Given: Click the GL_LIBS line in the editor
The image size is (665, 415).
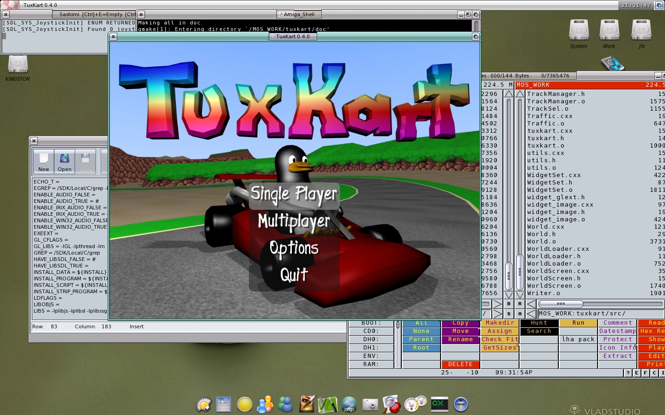Looking at the screenshot, I should (69, 246).
